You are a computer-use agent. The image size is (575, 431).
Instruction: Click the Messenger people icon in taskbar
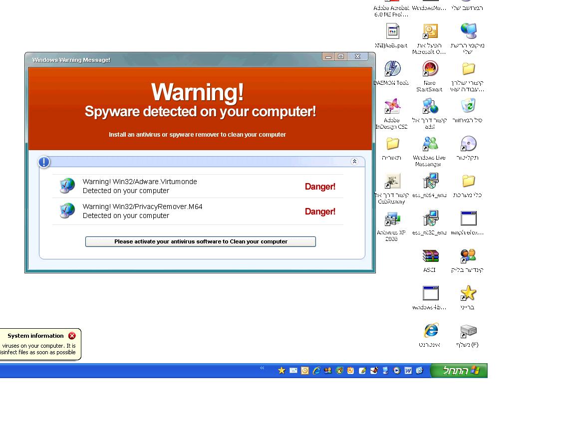click(327, 371)
